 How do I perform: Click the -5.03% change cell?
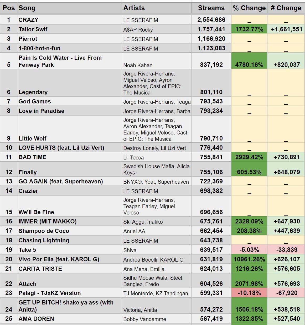point(249,250)
